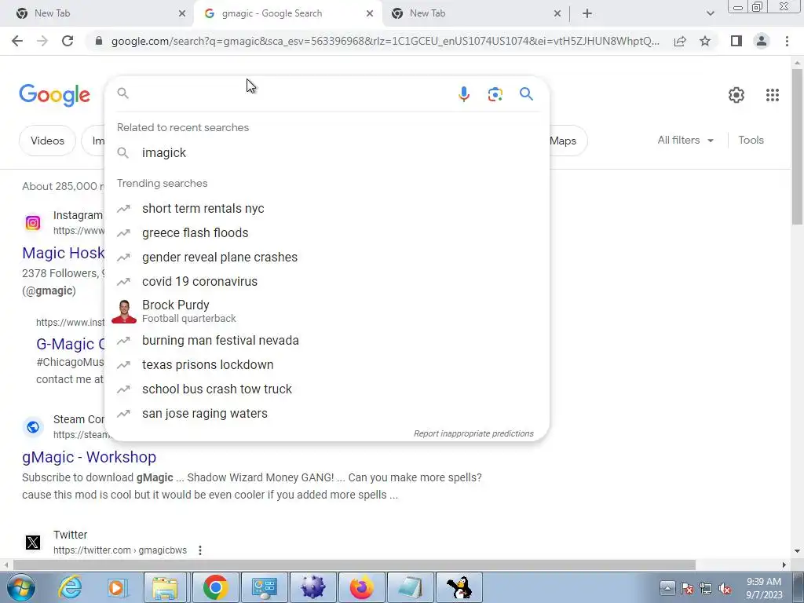This screenshot has height=603, width=804.
Task: Filter results by Videos
Action: click(x=47, y=141)
